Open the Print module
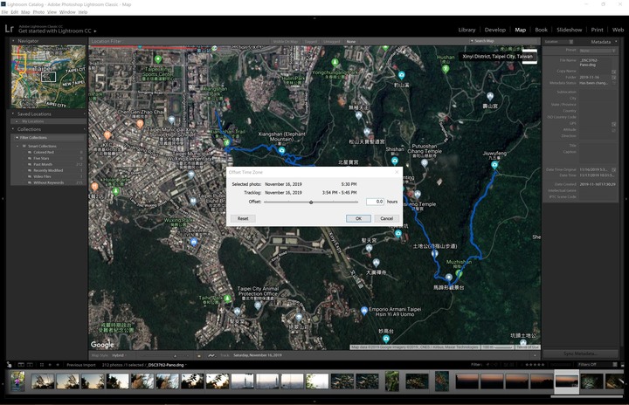 coord(597,30)
